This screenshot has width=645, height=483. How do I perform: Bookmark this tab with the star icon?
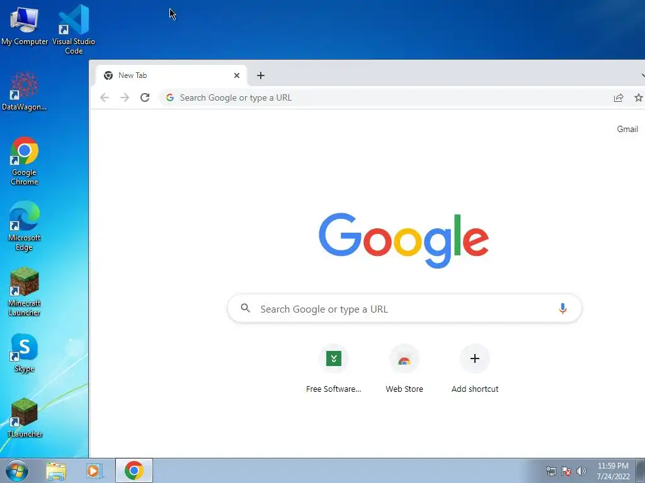[x=639, y=97]
